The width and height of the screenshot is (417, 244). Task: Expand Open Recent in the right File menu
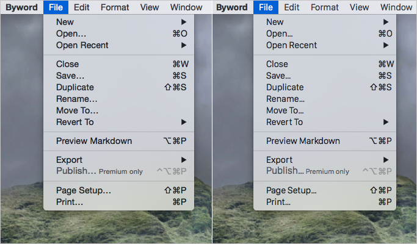pos(325,46)
